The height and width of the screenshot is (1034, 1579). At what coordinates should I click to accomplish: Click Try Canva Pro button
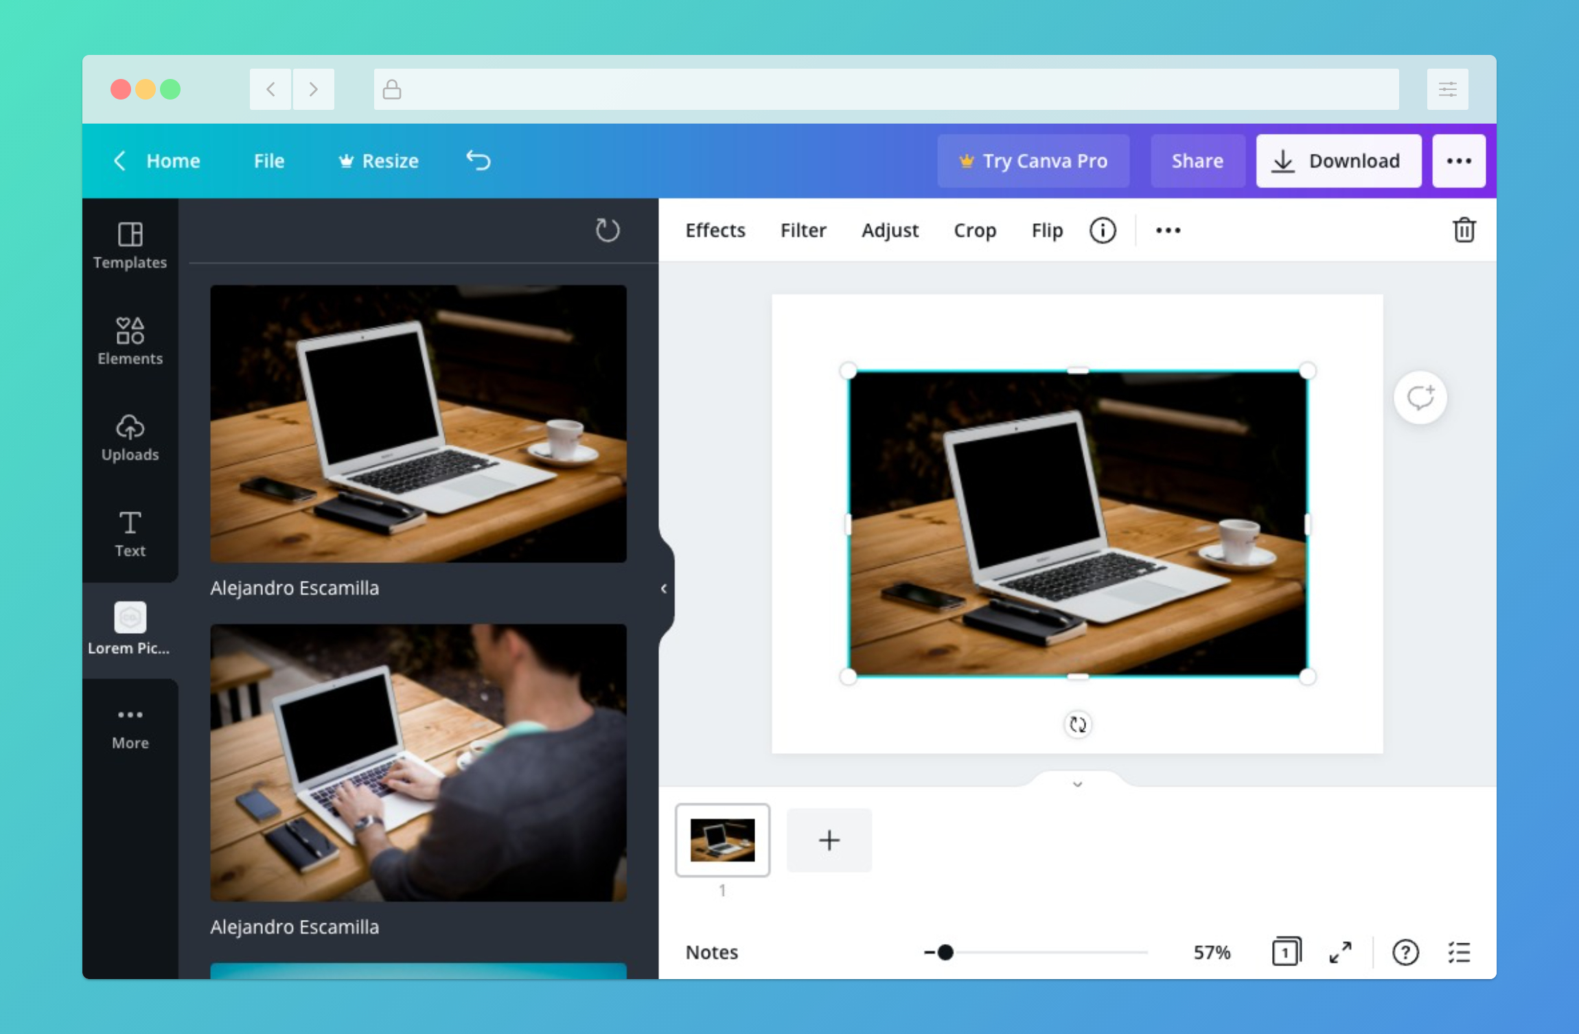[x=1033, y=161]
